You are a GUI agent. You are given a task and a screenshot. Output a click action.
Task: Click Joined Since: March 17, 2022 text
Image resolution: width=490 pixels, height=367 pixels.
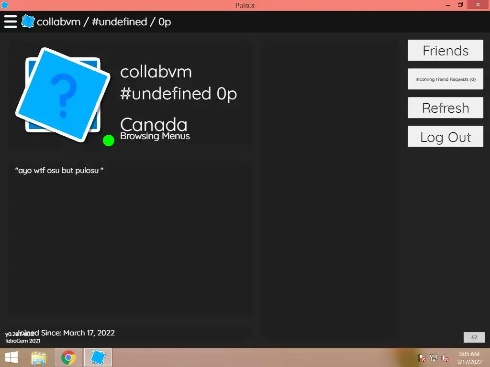tap(66, 333)
